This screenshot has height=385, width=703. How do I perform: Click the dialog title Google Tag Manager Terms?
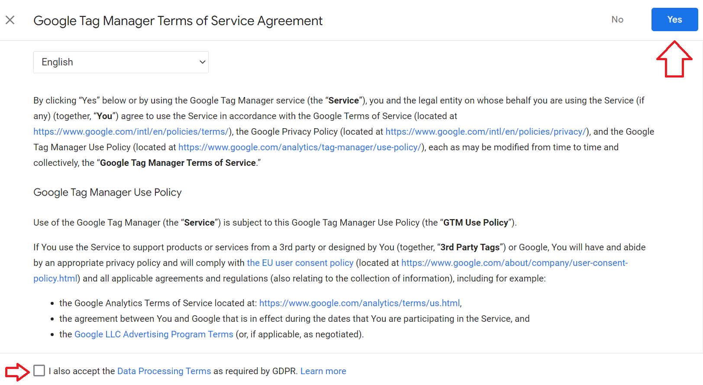178,21
